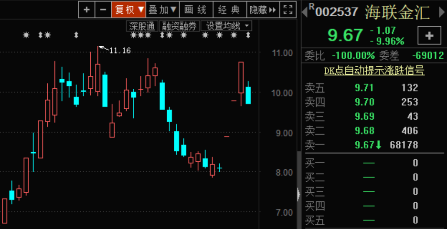Click stock name 海联金汇
The height and width of the screenshot is (229, 447).
397,12
